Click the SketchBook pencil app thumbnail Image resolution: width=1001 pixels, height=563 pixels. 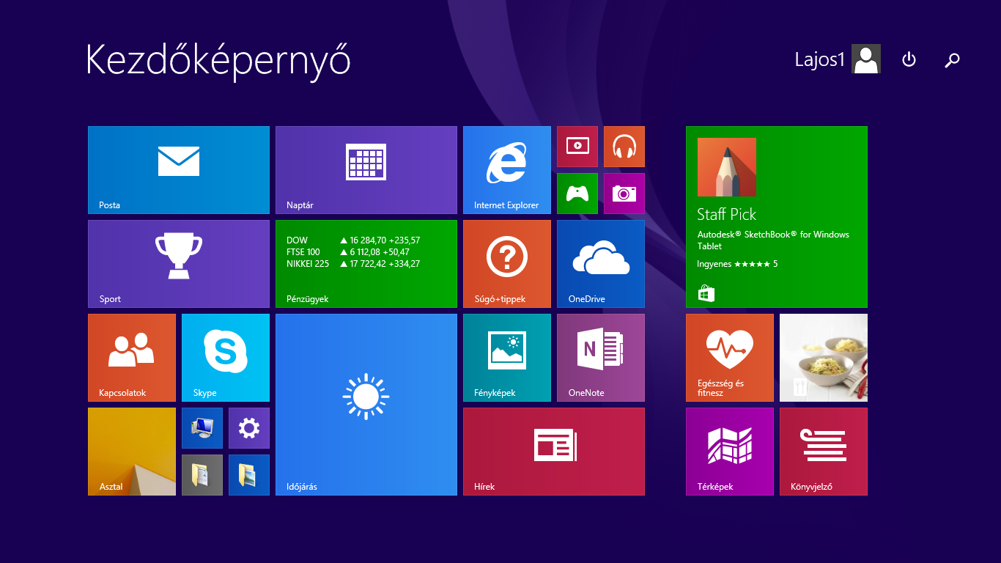727,167
